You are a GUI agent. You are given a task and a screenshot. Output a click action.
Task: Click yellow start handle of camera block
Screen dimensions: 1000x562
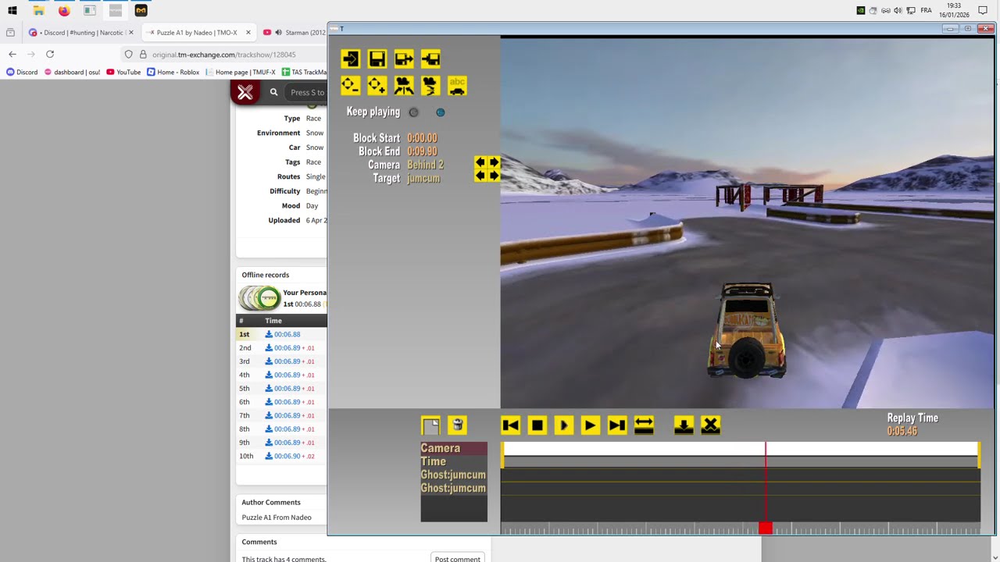coord(502,456)
